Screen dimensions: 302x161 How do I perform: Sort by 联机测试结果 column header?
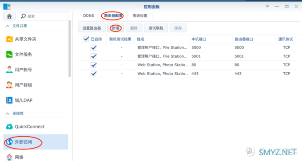pyautogui.click(x=120, y=39)
